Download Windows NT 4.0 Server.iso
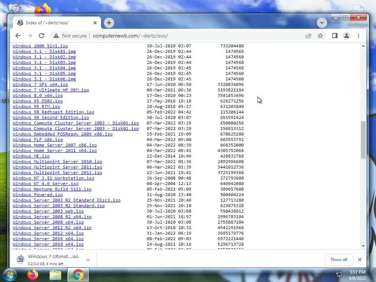Viewport: 376px width, 282px height. pos(46,184)
